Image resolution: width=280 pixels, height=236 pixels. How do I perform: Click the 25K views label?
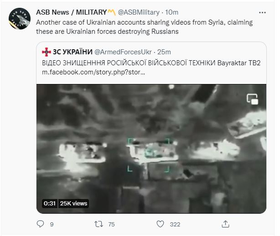(x=73, y=203)
